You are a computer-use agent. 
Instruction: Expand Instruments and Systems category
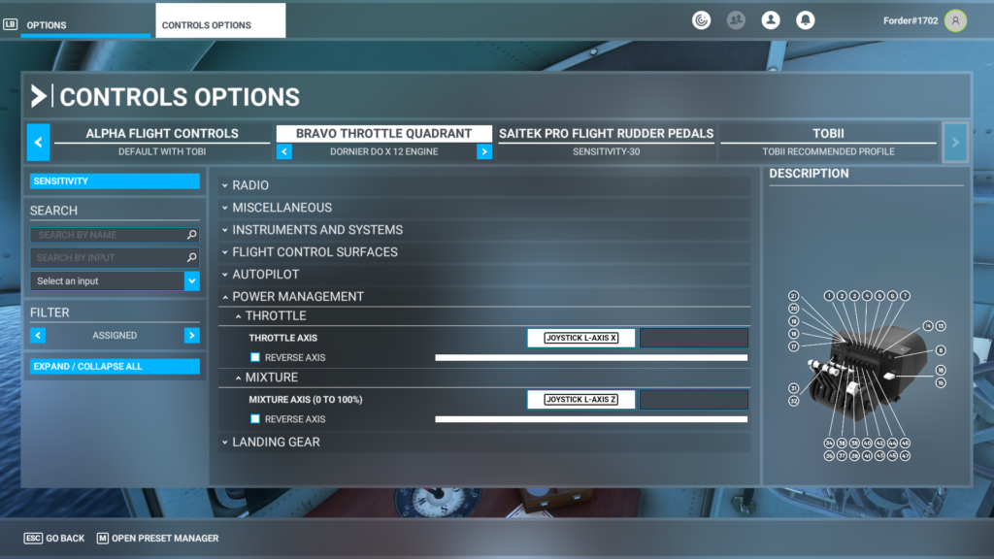[x=484, y=229]
